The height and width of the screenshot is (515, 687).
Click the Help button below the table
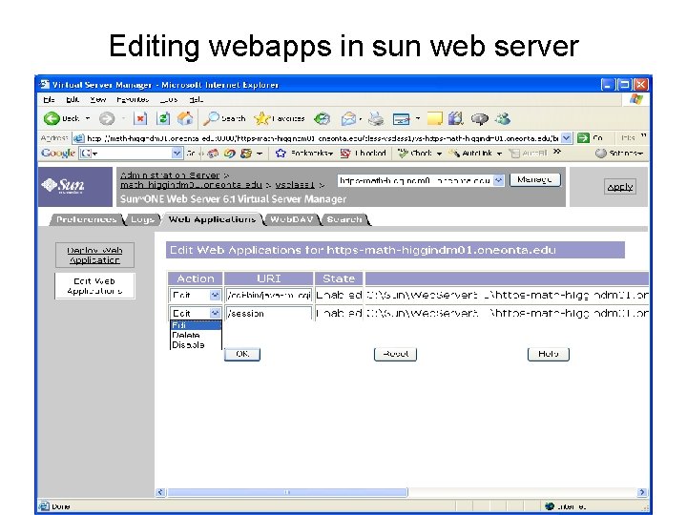(x=549, y=354)
